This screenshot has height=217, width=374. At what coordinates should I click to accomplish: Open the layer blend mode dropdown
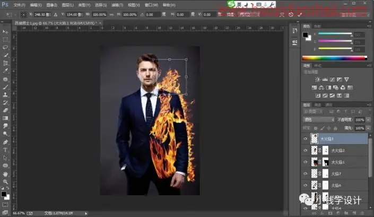pos(318,120)
